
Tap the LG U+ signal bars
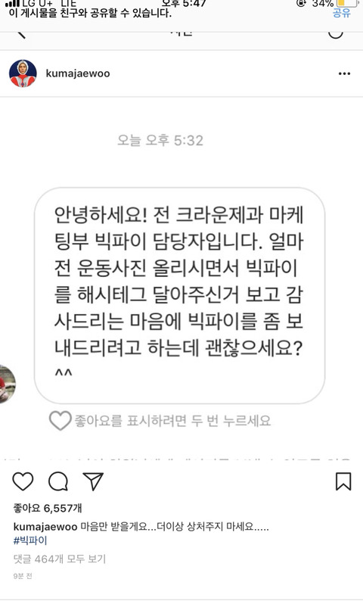point(12,3)
